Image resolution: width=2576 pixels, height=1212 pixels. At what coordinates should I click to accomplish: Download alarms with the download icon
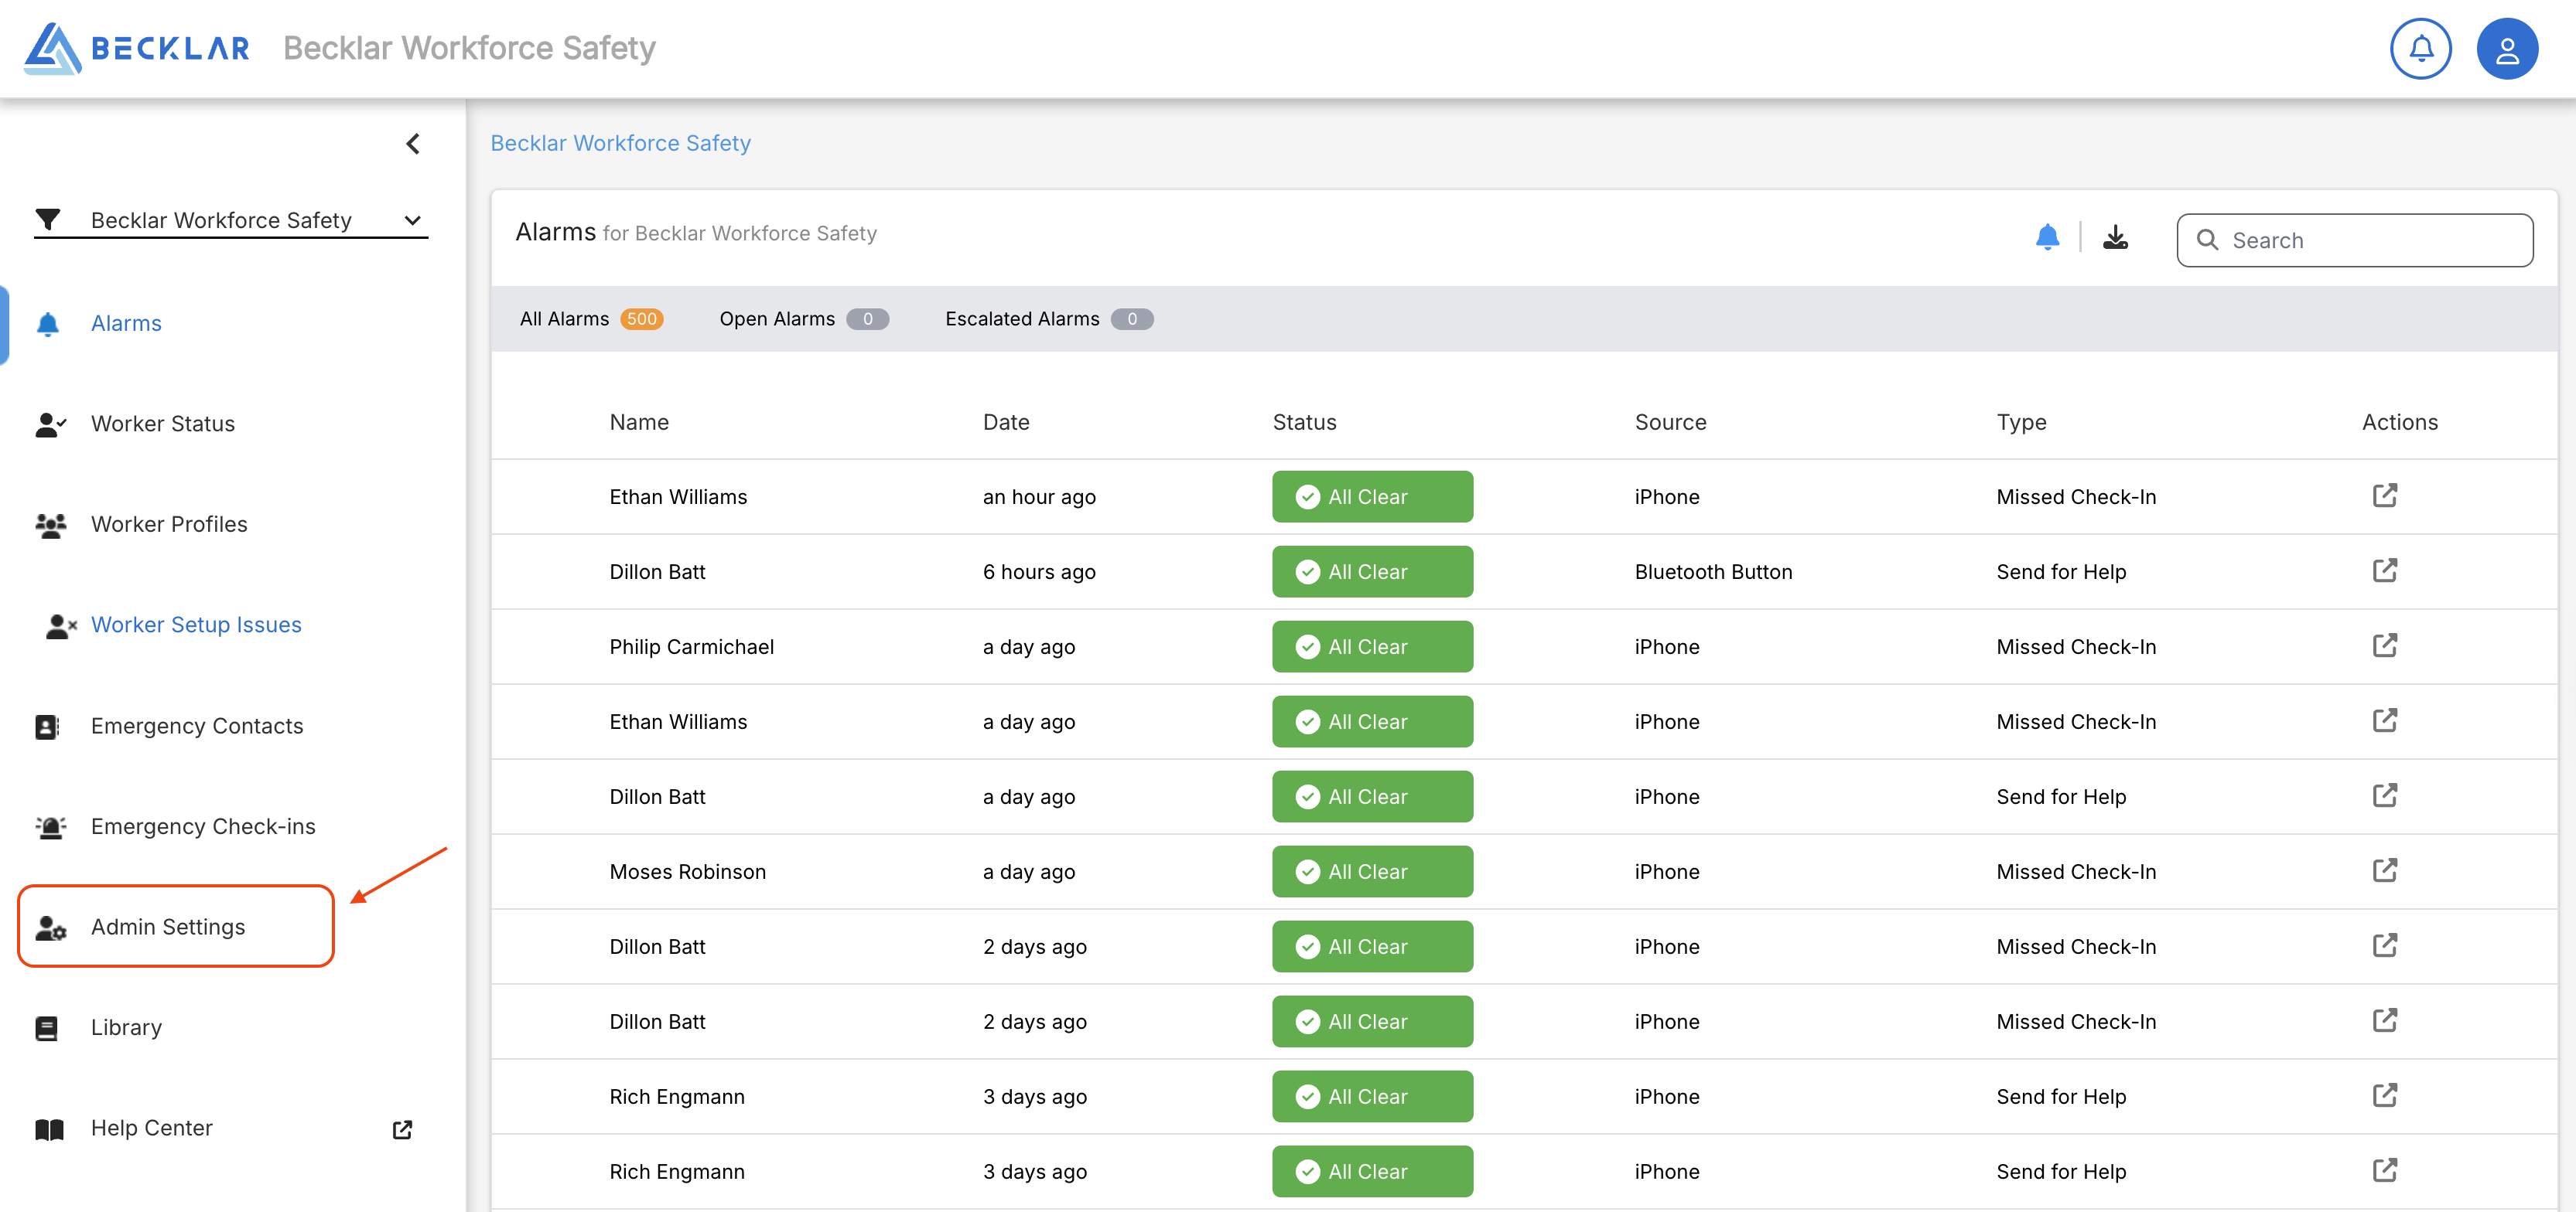(2115, 237)
